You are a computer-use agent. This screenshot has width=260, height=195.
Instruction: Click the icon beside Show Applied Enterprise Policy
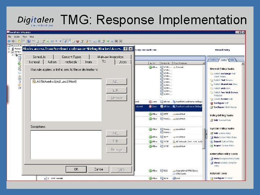click(x=212, y=163)
